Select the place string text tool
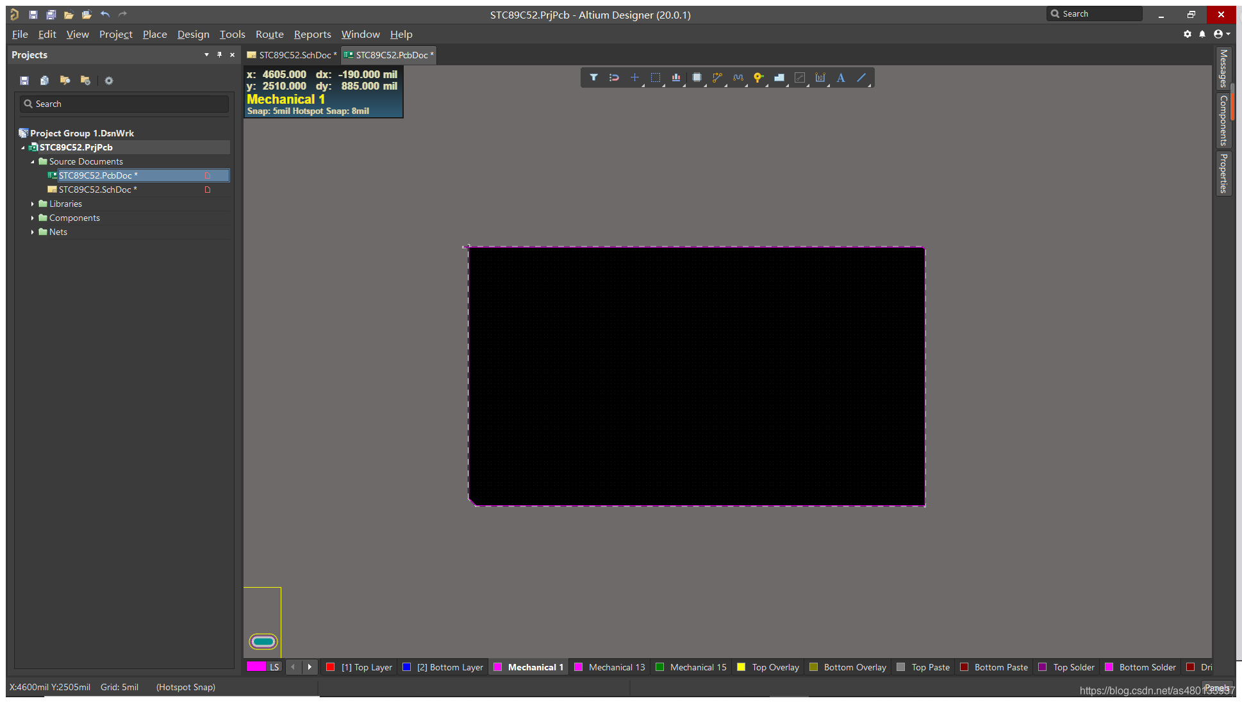1242x703 pixels. [841, 77]
